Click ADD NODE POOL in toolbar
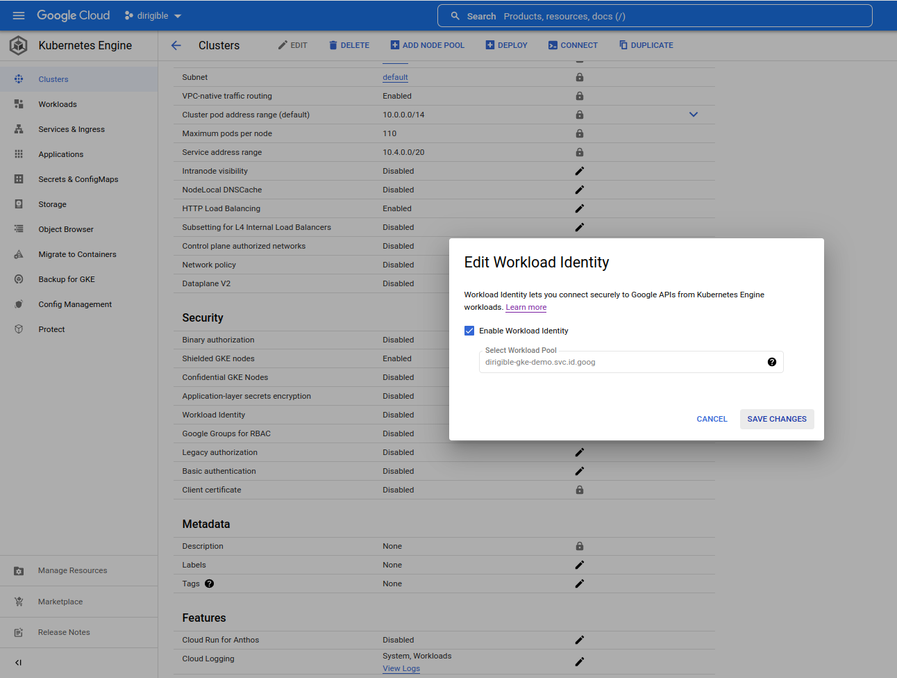 (428, 45)
